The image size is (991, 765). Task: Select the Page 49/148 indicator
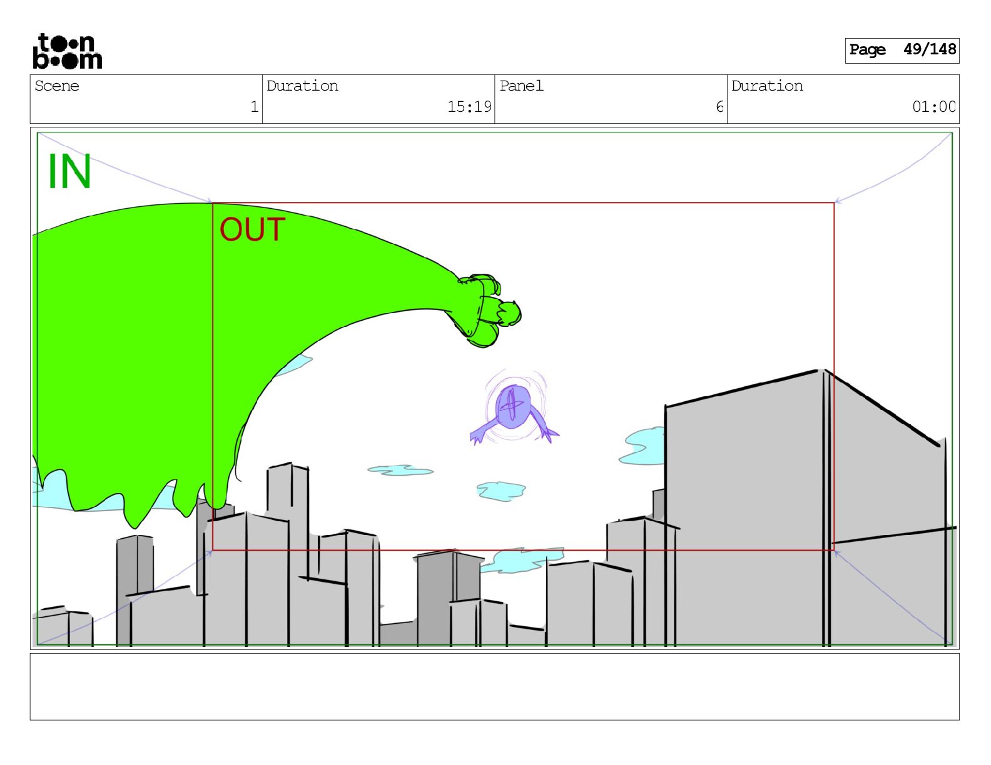pyautogui.click(x=902, y=50)
